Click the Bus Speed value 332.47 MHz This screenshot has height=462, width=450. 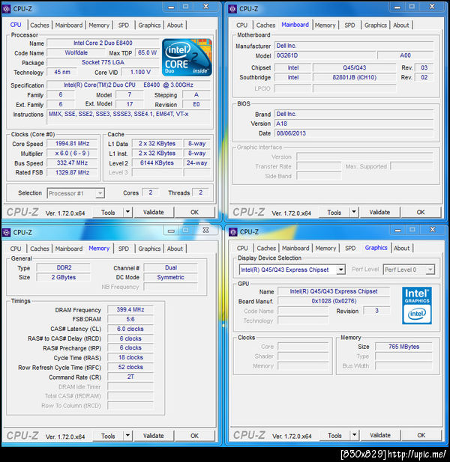point(72,163)
